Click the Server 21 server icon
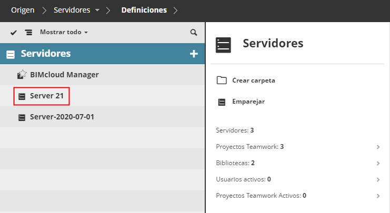390x213 pixels. click(22, 96)
